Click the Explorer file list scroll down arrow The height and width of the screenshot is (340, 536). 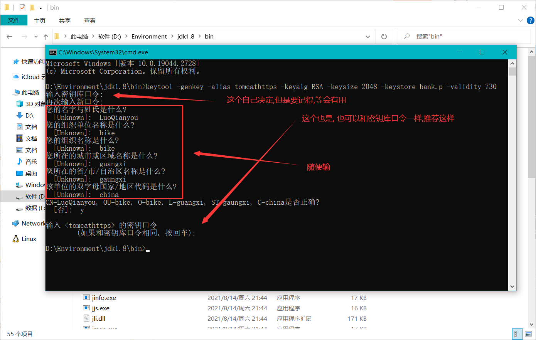click(x=532, y=324)
